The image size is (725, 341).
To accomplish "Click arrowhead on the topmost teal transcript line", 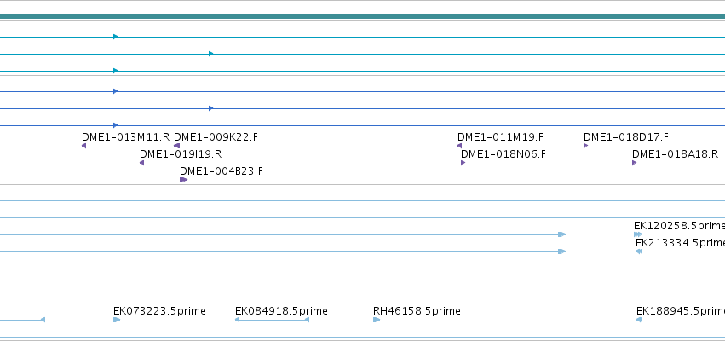I will point(116,37).
